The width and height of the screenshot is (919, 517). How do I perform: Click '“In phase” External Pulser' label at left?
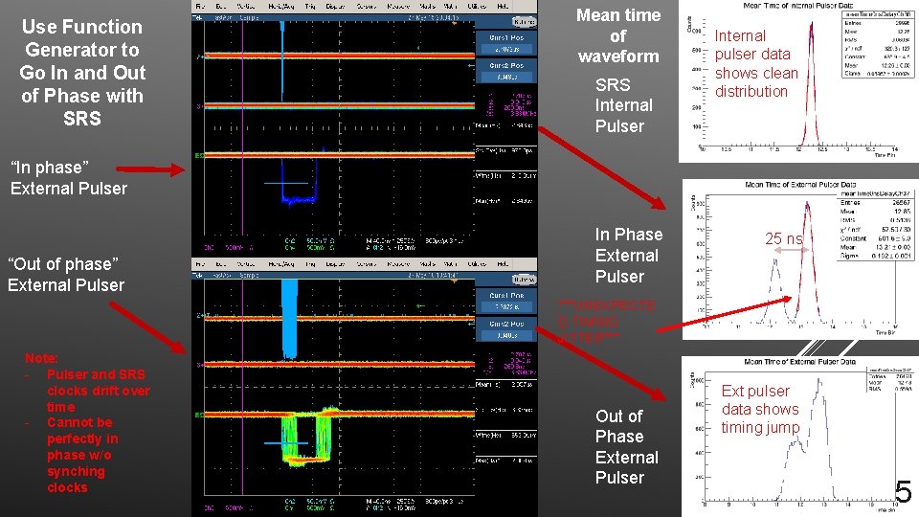pyautogui.click(x=69, y=178)
